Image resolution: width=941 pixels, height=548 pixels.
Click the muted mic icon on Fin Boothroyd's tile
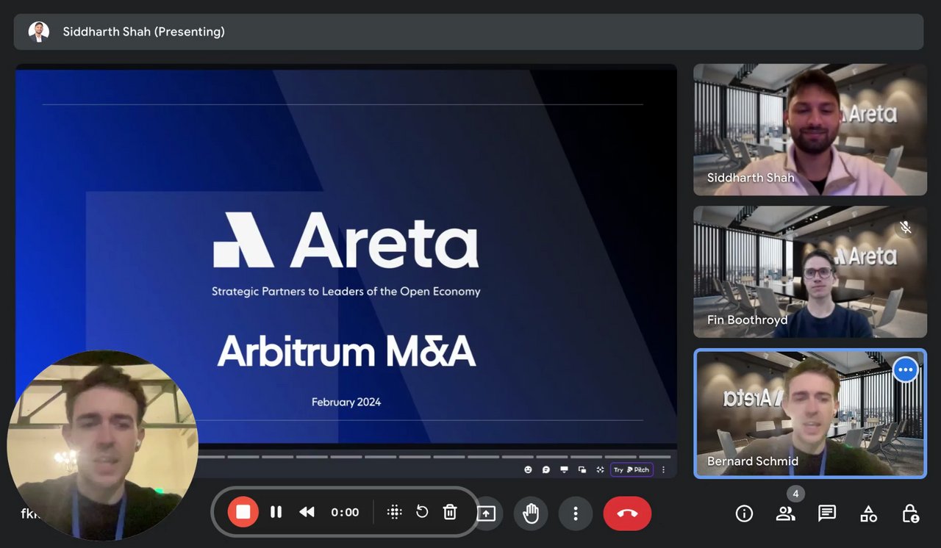906,228
